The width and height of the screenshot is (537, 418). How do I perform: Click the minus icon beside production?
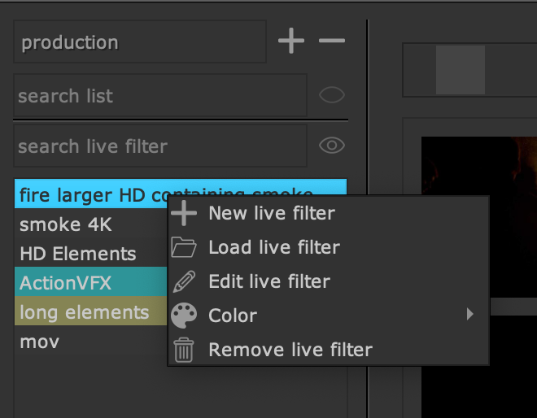(331, 41)
